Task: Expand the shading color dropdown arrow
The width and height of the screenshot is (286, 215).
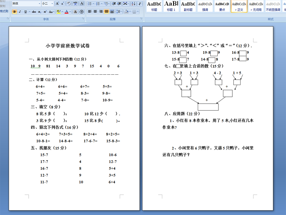Action: (130, 12)
